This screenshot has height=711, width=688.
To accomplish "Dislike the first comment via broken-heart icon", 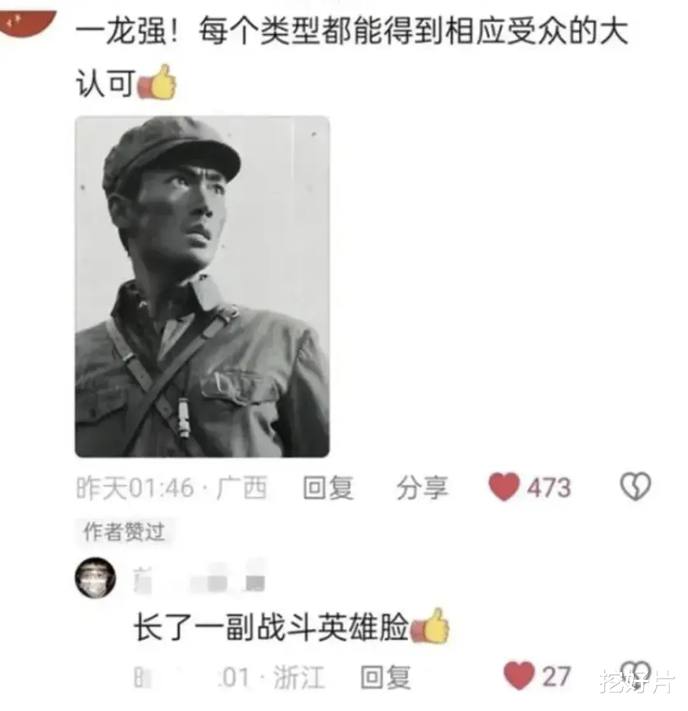I will (x=635, y=487).
